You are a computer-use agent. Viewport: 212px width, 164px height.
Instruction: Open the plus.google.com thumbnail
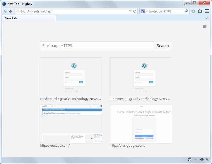click(141, 124)
